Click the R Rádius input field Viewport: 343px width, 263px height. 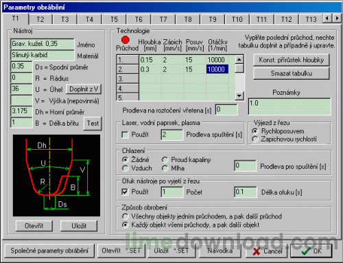tap(21, 78)
